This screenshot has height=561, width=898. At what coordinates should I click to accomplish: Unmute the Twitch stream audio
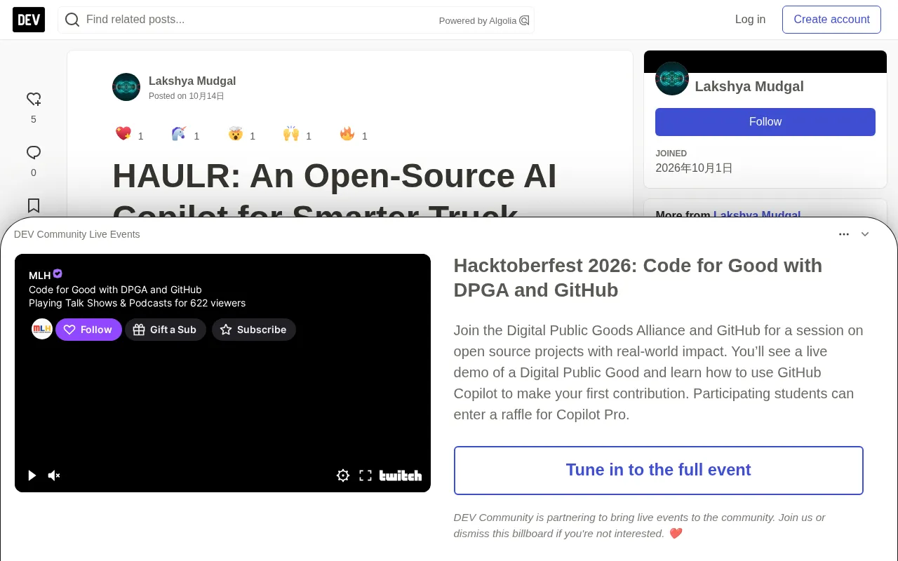pyautogui.click(x=54, y=475)
